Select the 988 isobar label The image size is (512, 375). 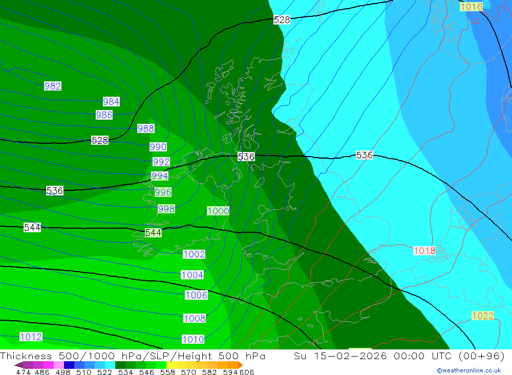[145, 128]
